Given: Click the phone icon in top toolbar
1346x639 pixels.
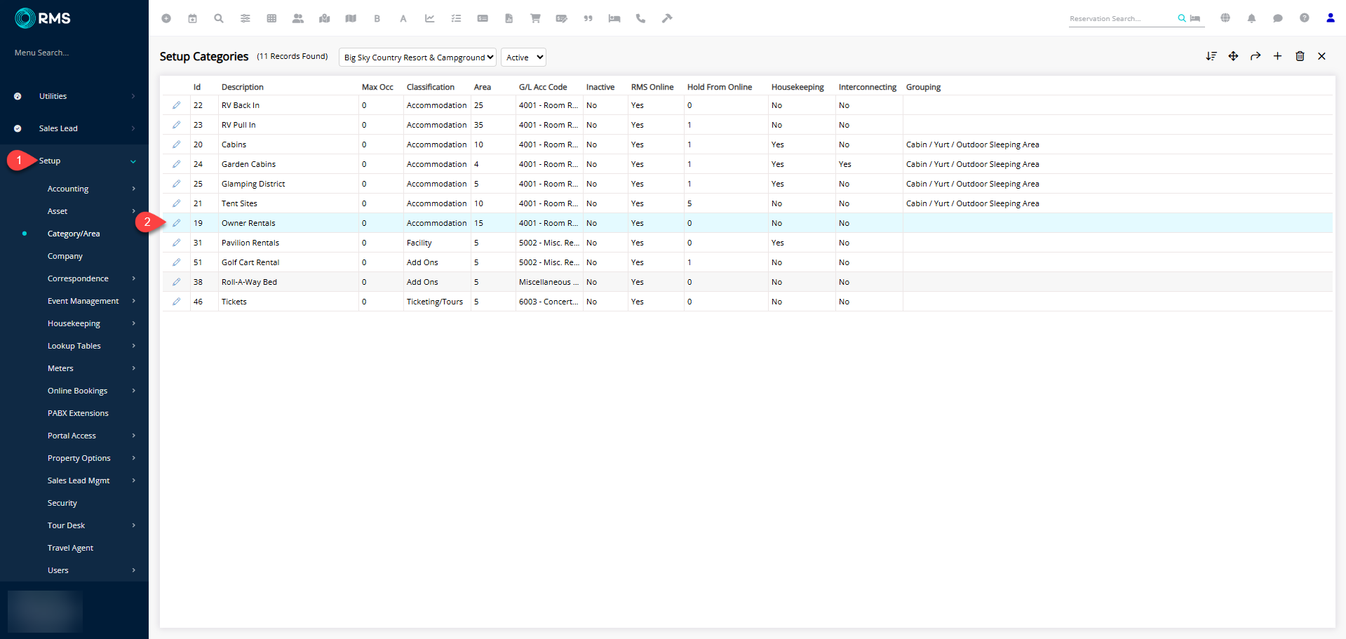Looking at the screenshot, I should point(640,18).
